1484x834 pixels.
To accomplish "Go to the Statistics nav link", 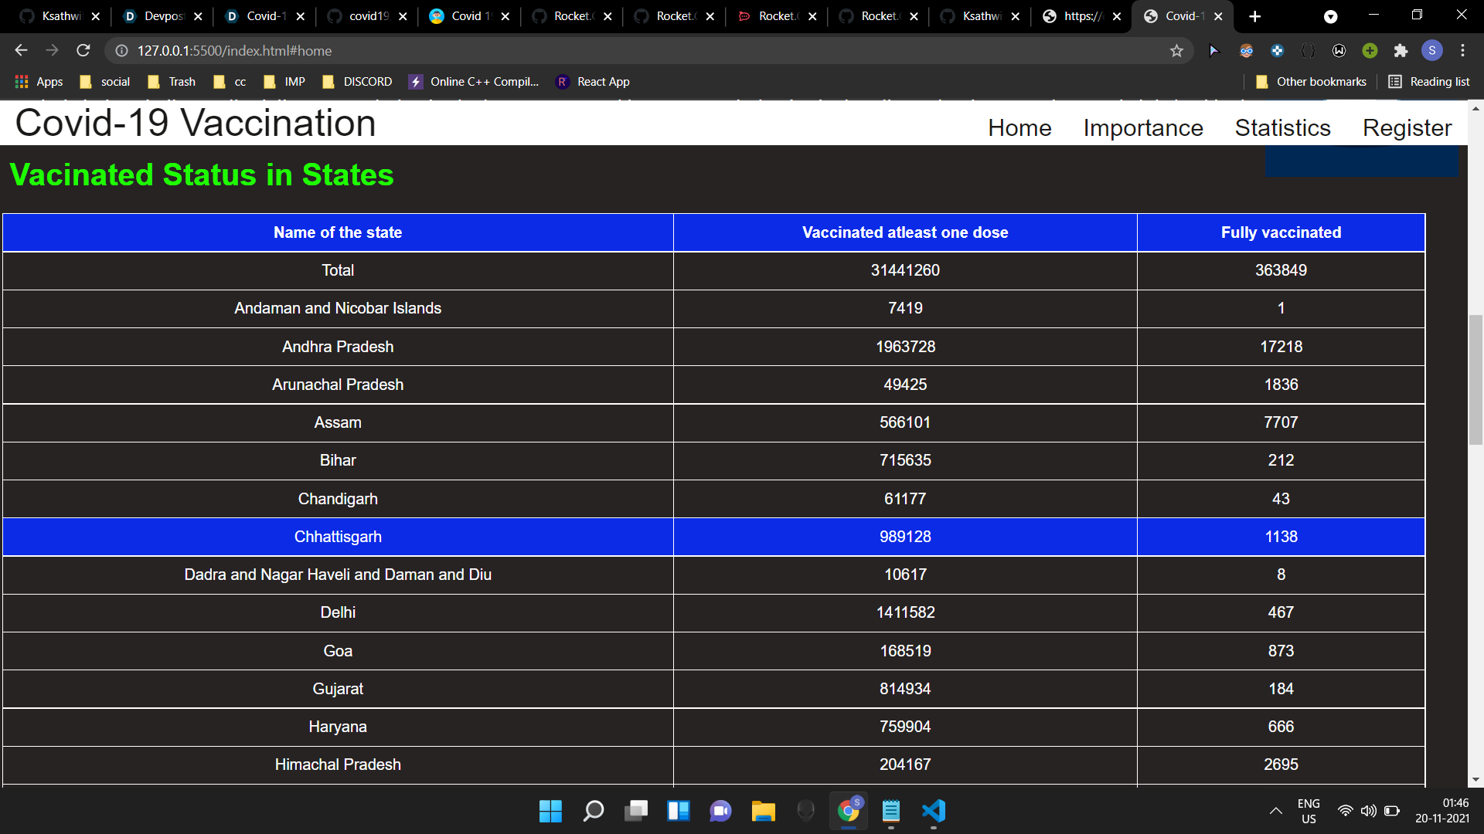I will (1282, 127).
